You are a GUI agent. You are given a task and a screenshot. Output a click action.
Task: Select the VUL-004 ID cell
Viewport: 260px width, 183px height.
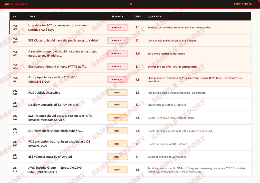tap(16, 67)
